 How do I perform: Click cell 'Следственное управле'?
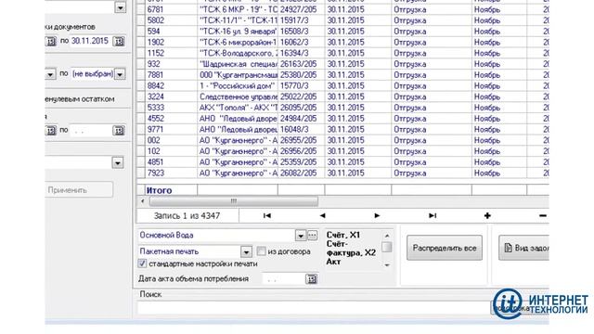click(x=238, y=96)
